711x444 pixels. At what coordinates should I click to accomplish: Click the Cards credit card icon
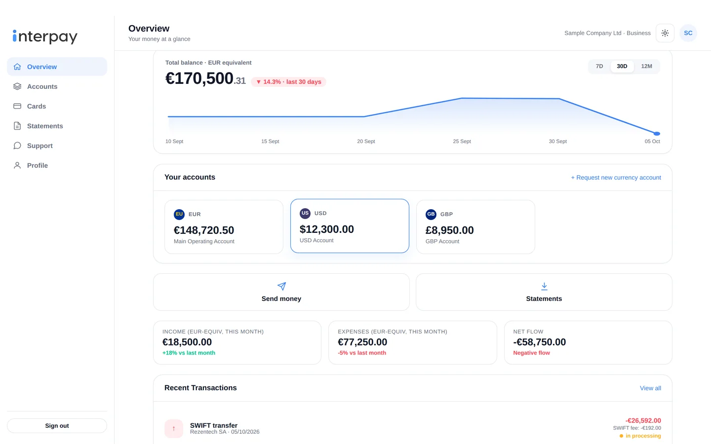tap(17, 106)
